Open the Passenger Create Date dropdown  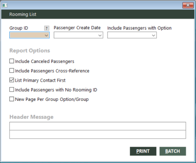100,35
